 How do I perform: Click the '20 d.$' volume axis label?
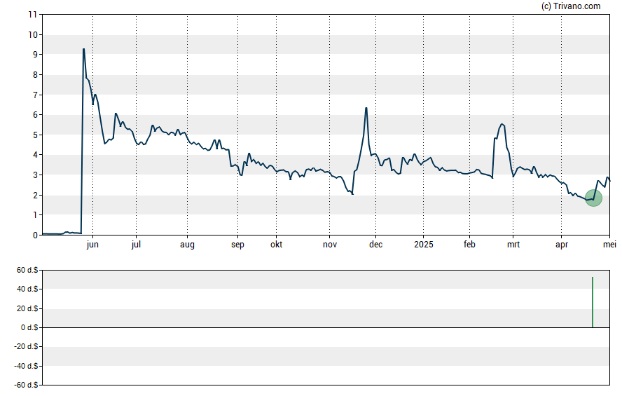(x=27, y=308)
